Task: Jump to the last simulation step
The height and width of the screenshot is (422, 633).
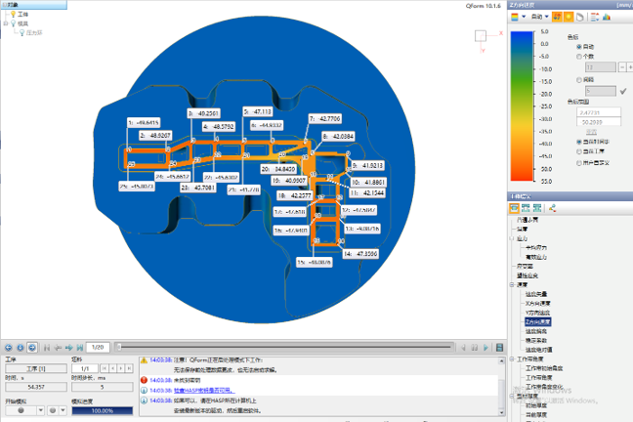Action: [79, 347]
